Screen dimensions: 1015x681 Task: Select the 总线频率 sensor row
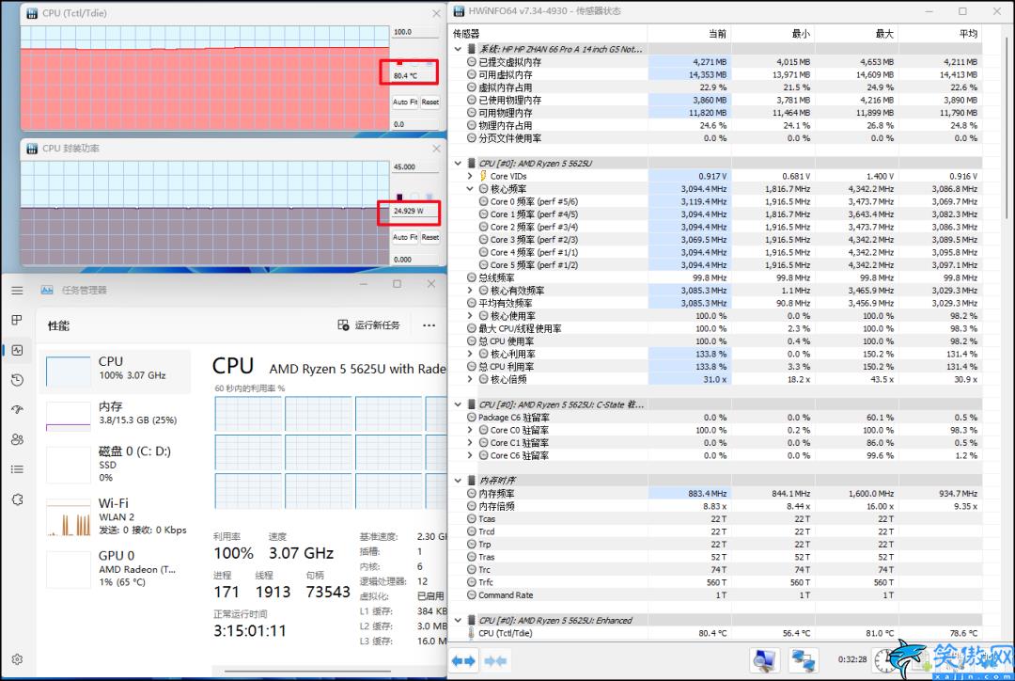718,278
